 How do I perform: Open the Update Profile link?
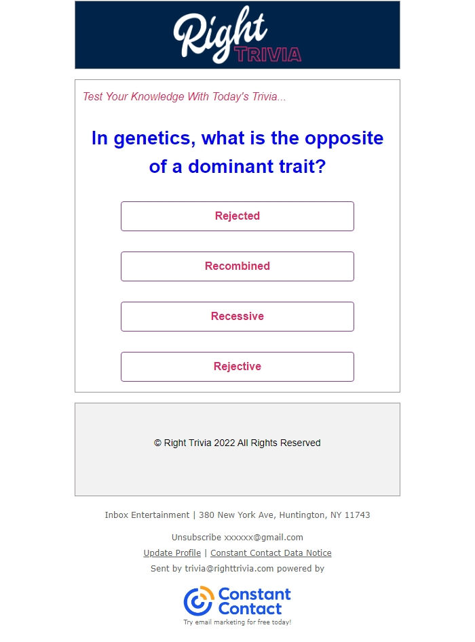[x=172, y=553]
